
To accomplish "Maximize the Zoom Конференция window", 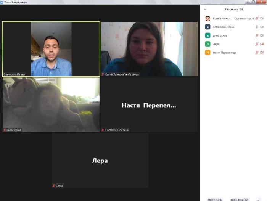I will (x=253, y=2).
